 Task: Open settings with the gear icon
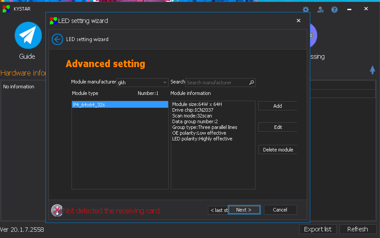(306, 9)
